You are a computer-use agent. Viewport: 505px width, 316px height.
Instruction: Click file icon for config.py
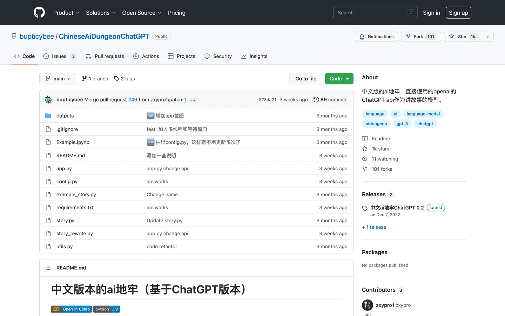tap(48, 182)
